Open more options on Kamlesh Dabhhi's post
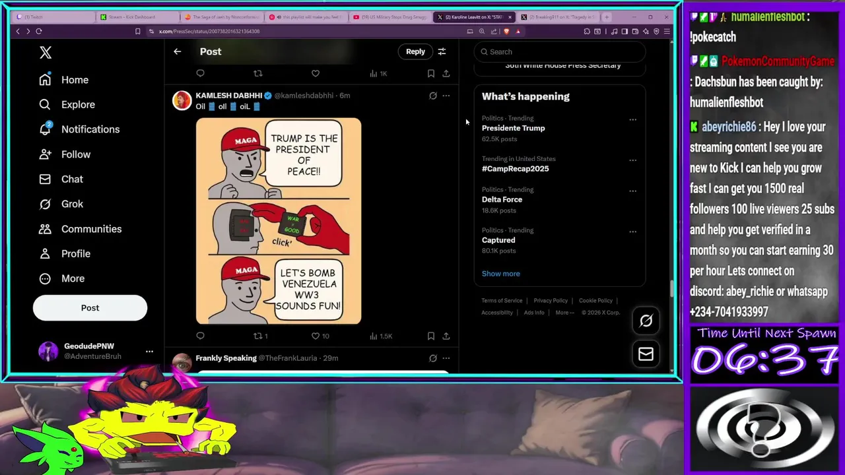This screenshot has width=845, height=475. (x=446, y=96)
